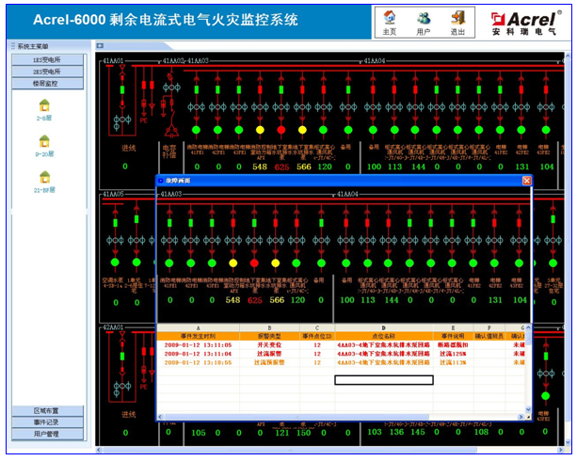
Task: Click the 过流125% description cell
Action: (x=453, y=354)
